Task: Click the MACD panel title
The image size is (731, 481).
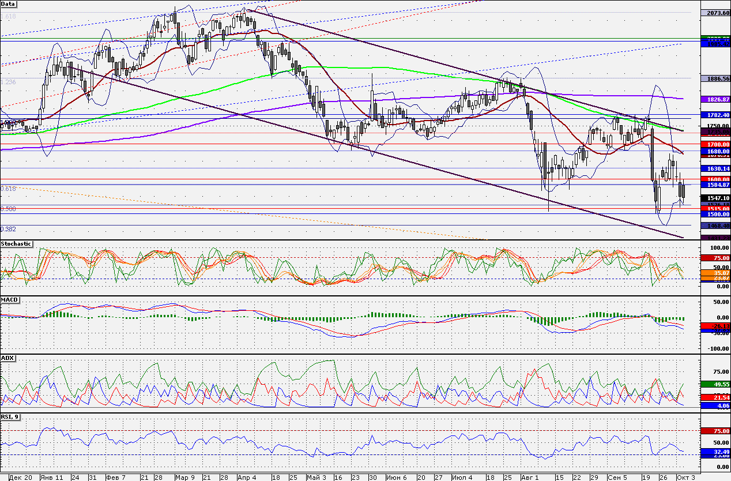Action: tap(10, 300)
